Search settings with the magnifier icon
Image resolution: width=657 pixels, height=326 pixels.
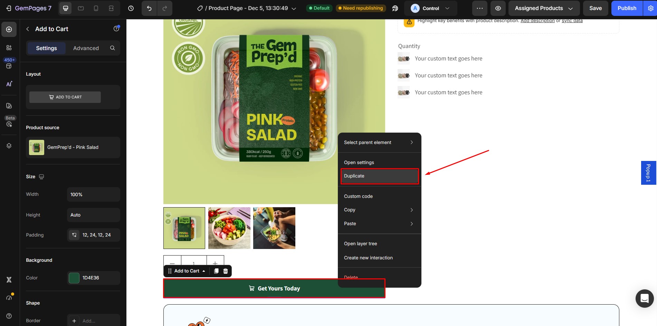(x=112, y=48)
